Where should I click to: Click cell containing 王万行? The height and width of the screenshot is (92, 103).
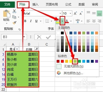point(13,79)
